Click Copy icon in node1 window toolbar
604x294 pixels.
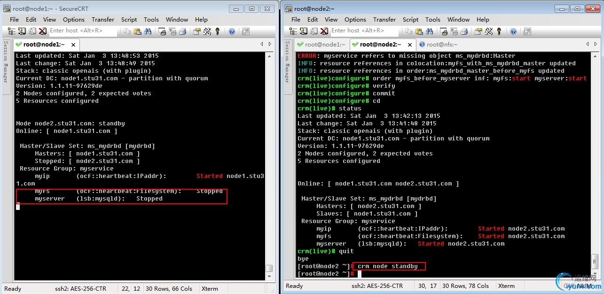coord(127,31)
